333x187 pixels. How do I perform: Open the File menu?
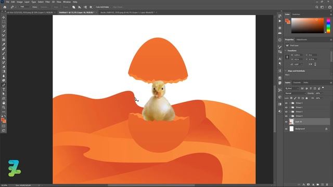point(7,2)
